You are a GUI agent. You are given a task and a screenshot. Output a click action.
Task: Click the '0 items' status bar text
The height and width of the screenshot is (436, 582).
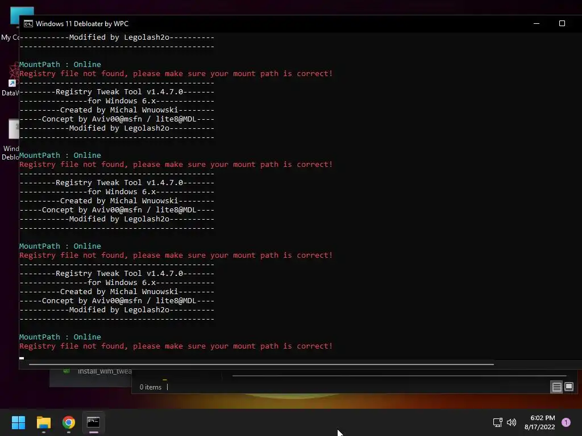click(x=150, y=387)
